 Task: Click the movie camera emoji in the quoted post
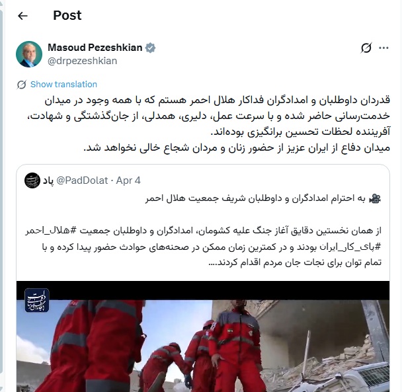tap(375, 198)
